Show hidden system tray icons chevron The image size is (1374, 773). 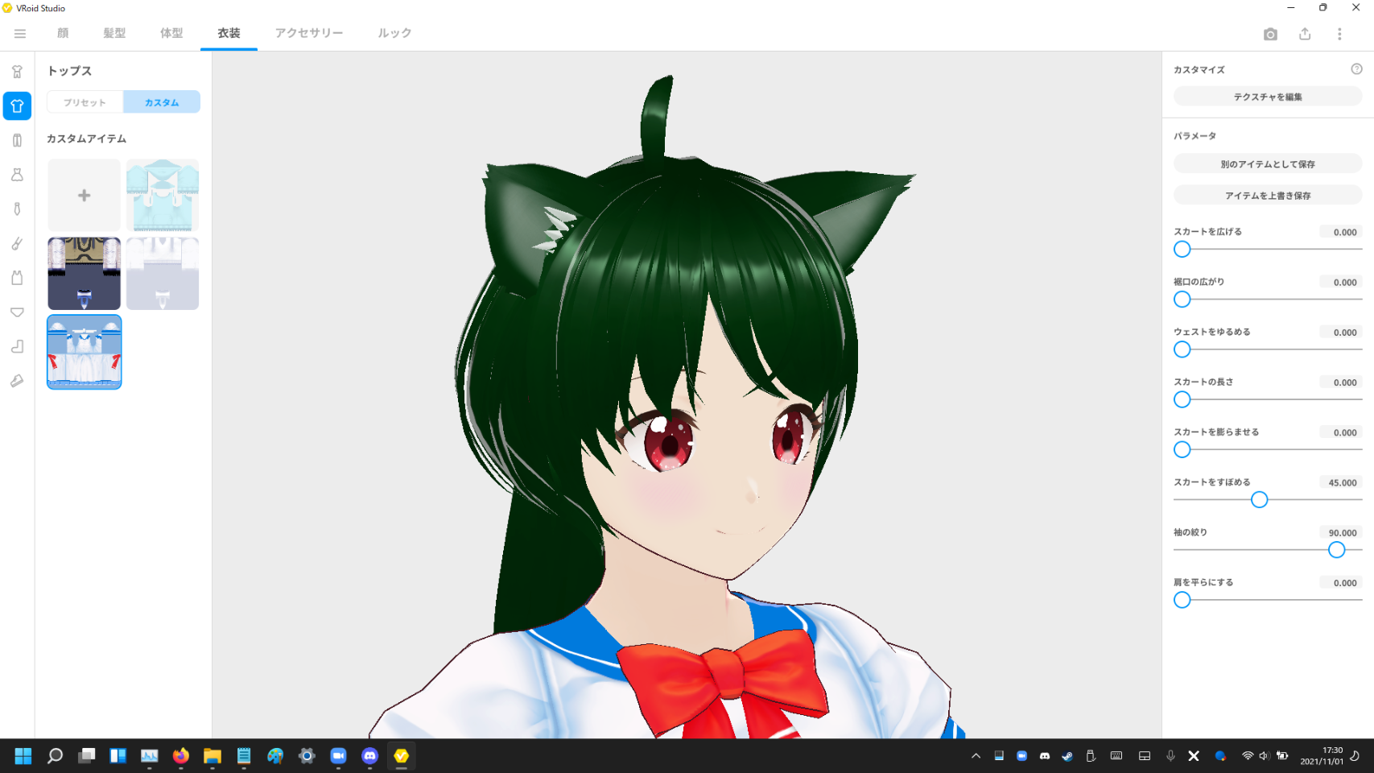976,756
